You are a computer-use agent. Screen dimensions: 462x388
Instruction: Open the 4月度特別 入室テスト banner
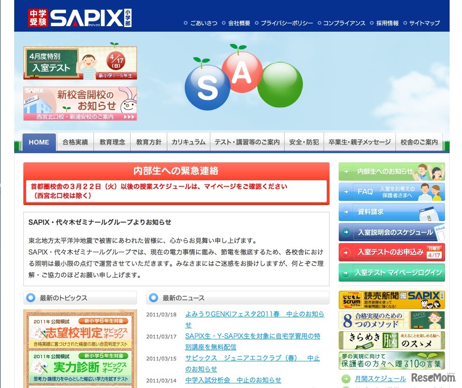80,62
